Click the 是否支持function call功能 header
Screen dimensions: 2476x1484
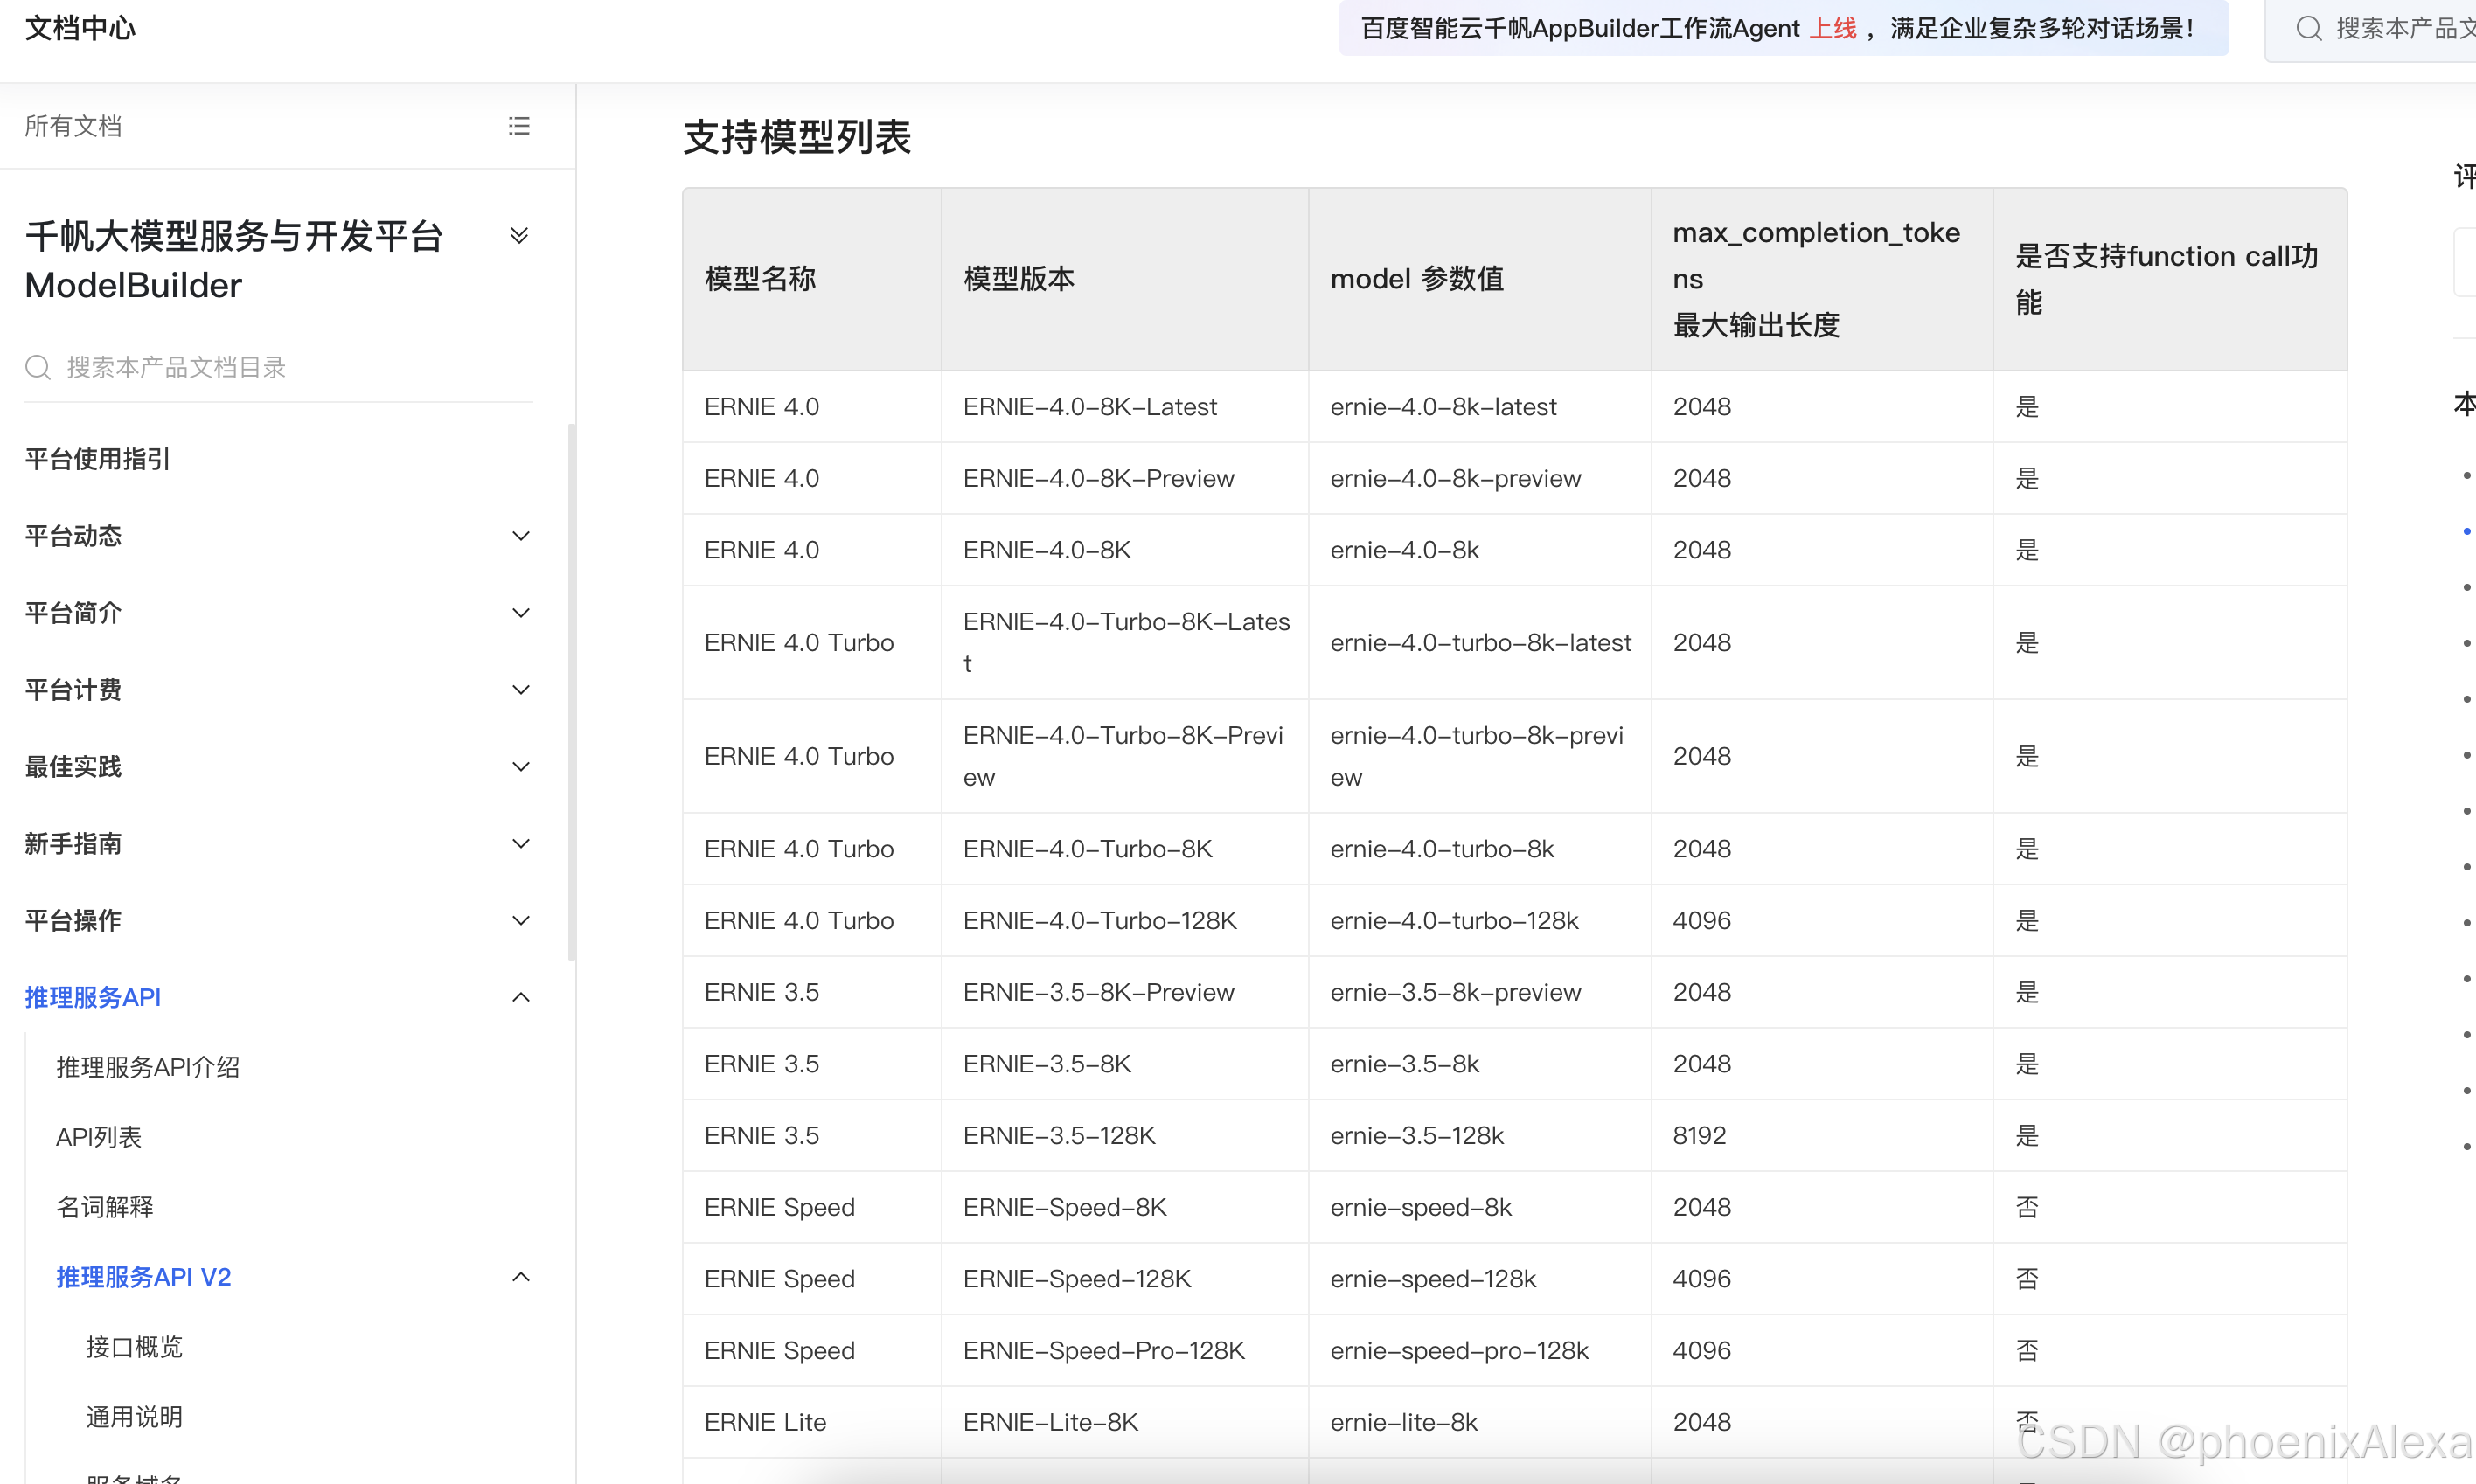tap(2169, 279)
